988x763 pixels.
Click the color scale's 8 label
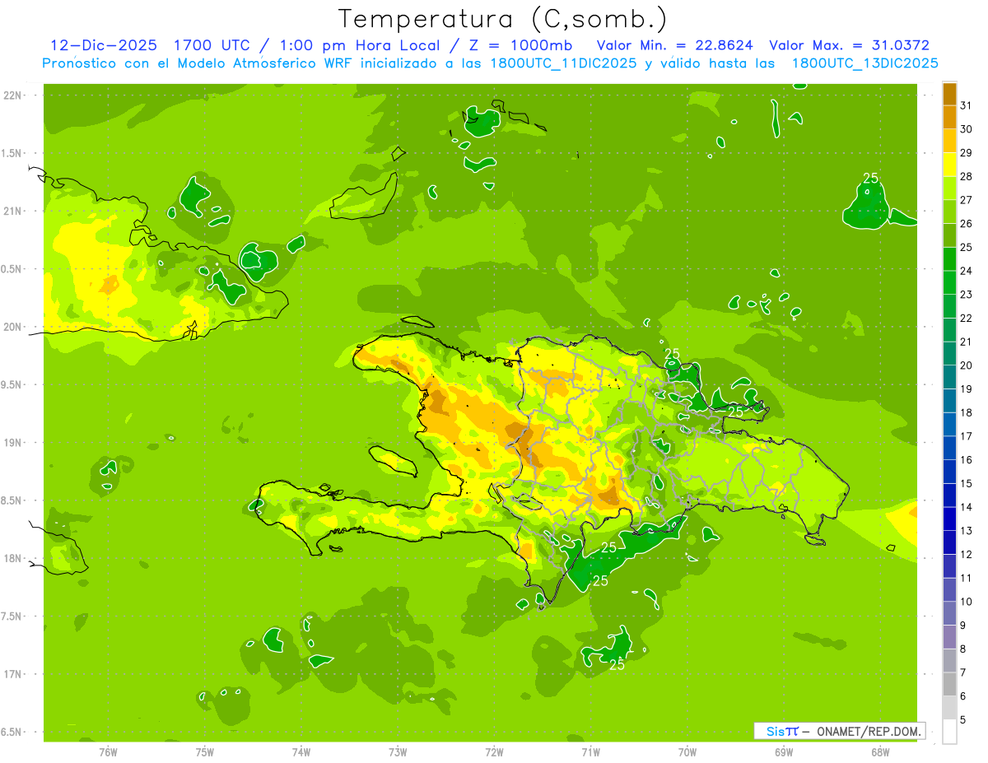(963, 649)
